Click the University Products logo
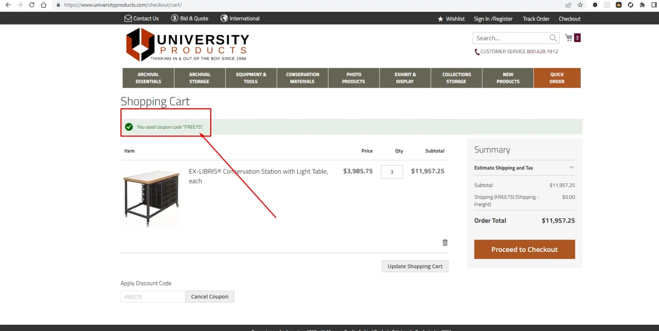The width and height of the screenshot is (659, 331). (187, 44)
